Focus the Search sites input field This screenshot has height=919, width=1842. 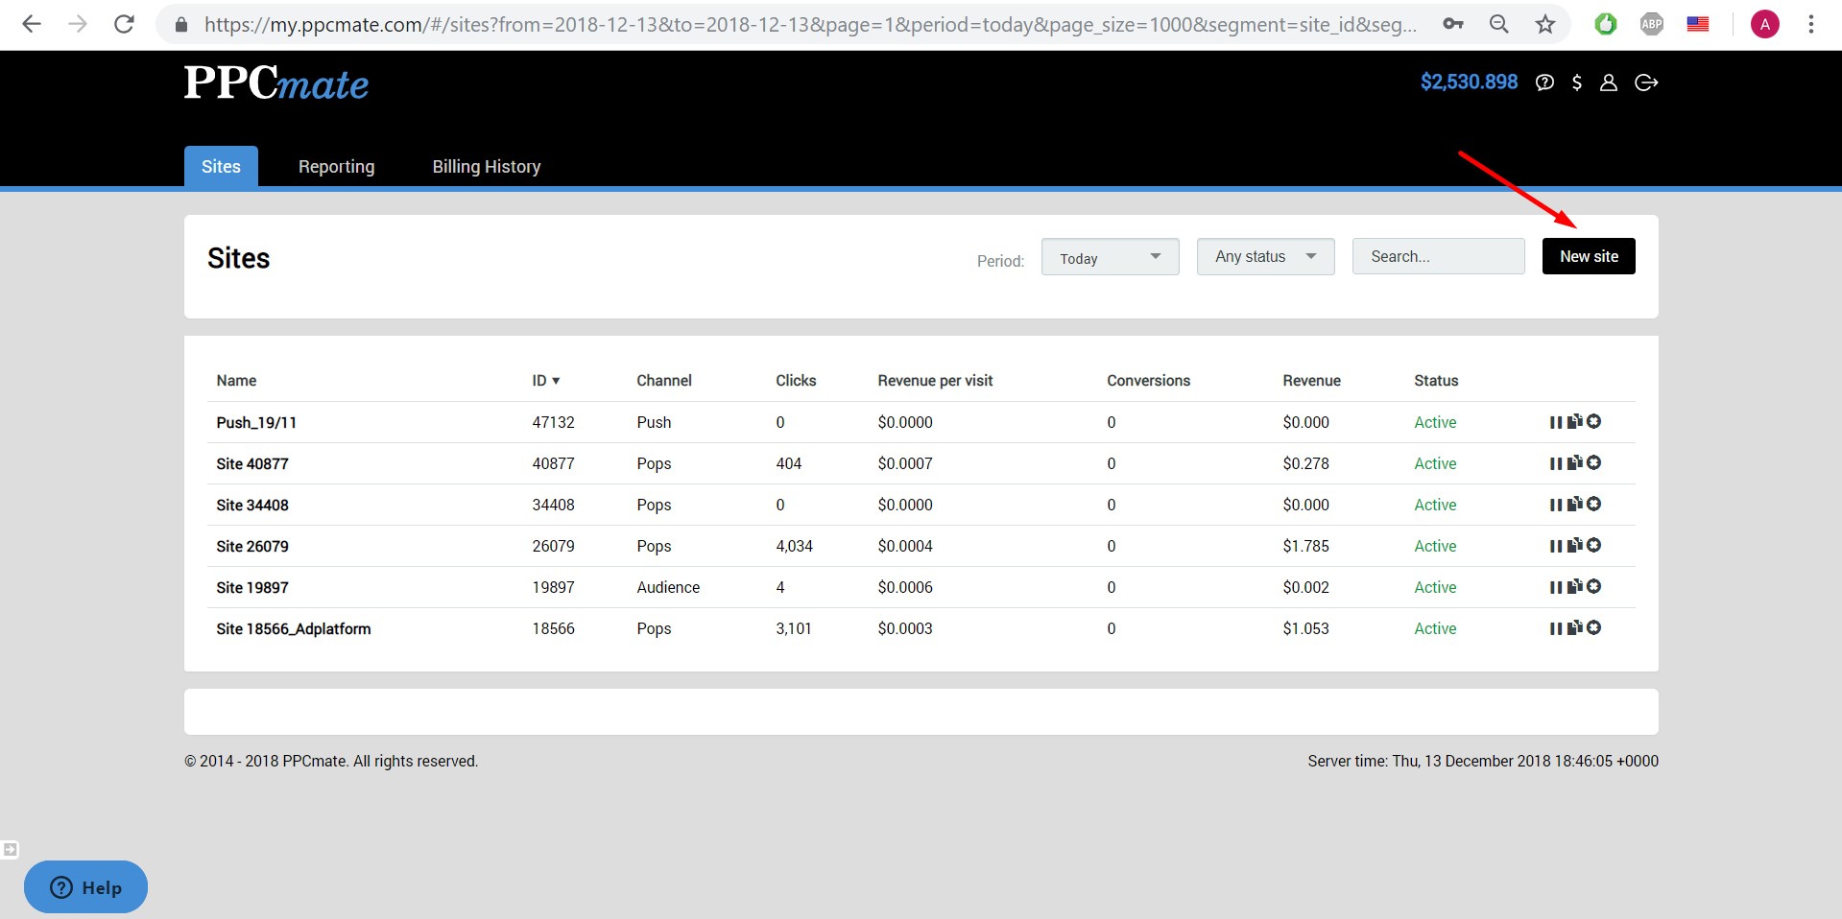click(x=1438, y=257)
